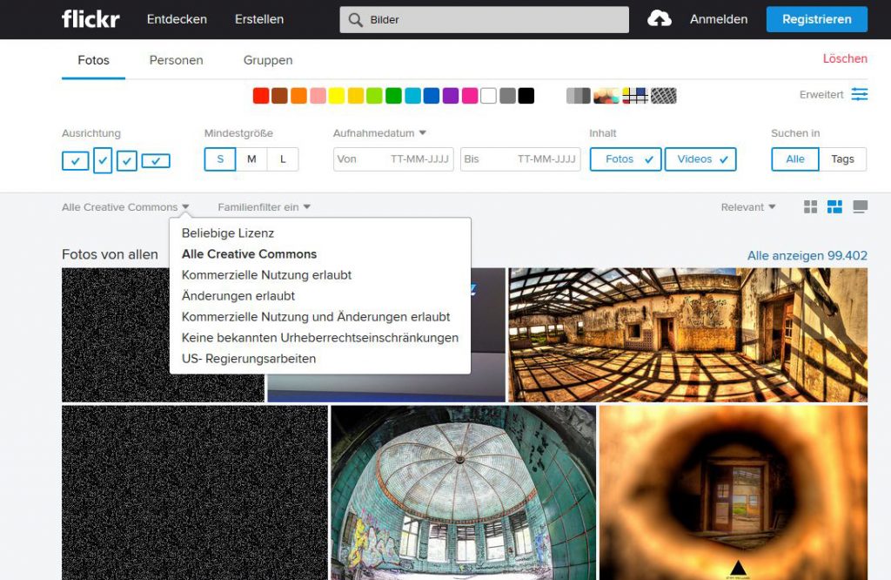Click the Bilder search field
This screenshot has width=891, height=580.
tap(484, 20)
